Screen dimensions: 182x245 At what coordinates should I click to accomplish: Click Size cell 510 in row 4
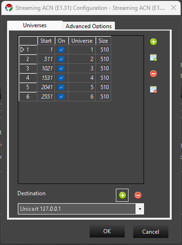pyautogui.click(x=103, y=78)
